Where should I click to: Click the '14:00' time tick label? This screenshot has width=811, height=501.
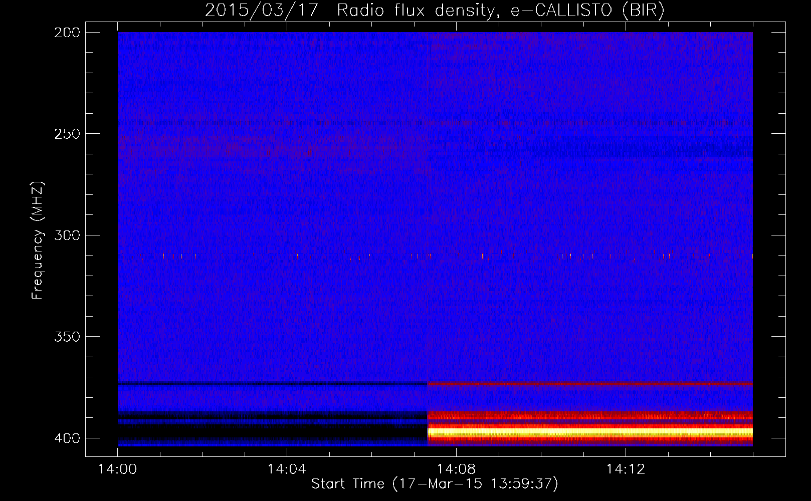coord(118,469)
